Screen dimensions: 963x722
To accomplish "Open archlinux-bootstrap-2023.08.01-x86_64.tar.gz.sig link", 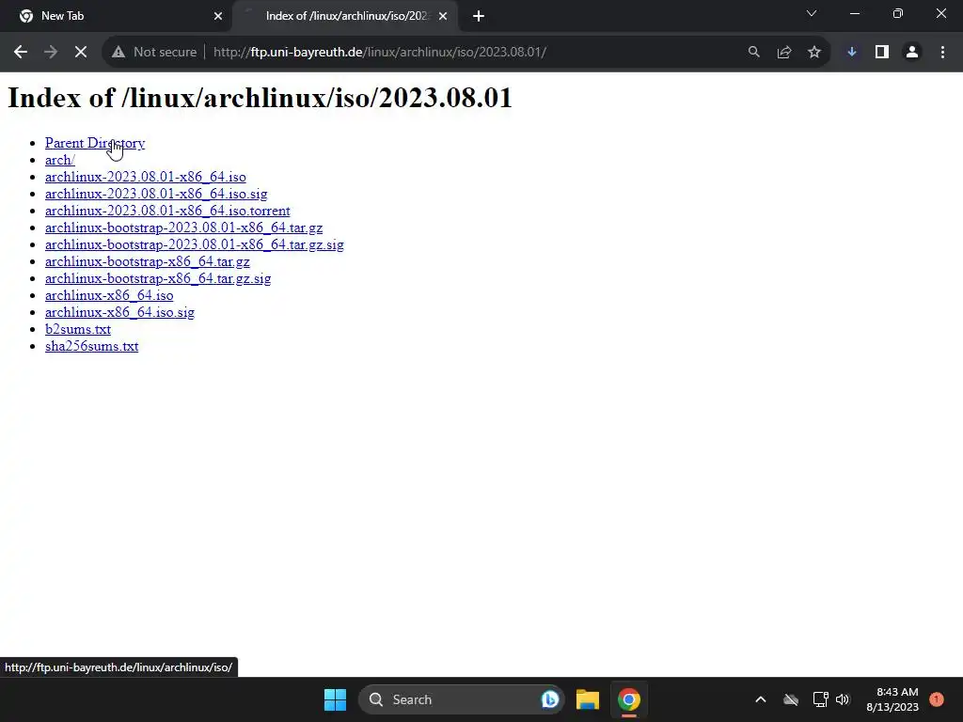I will (x=194, y=244).
